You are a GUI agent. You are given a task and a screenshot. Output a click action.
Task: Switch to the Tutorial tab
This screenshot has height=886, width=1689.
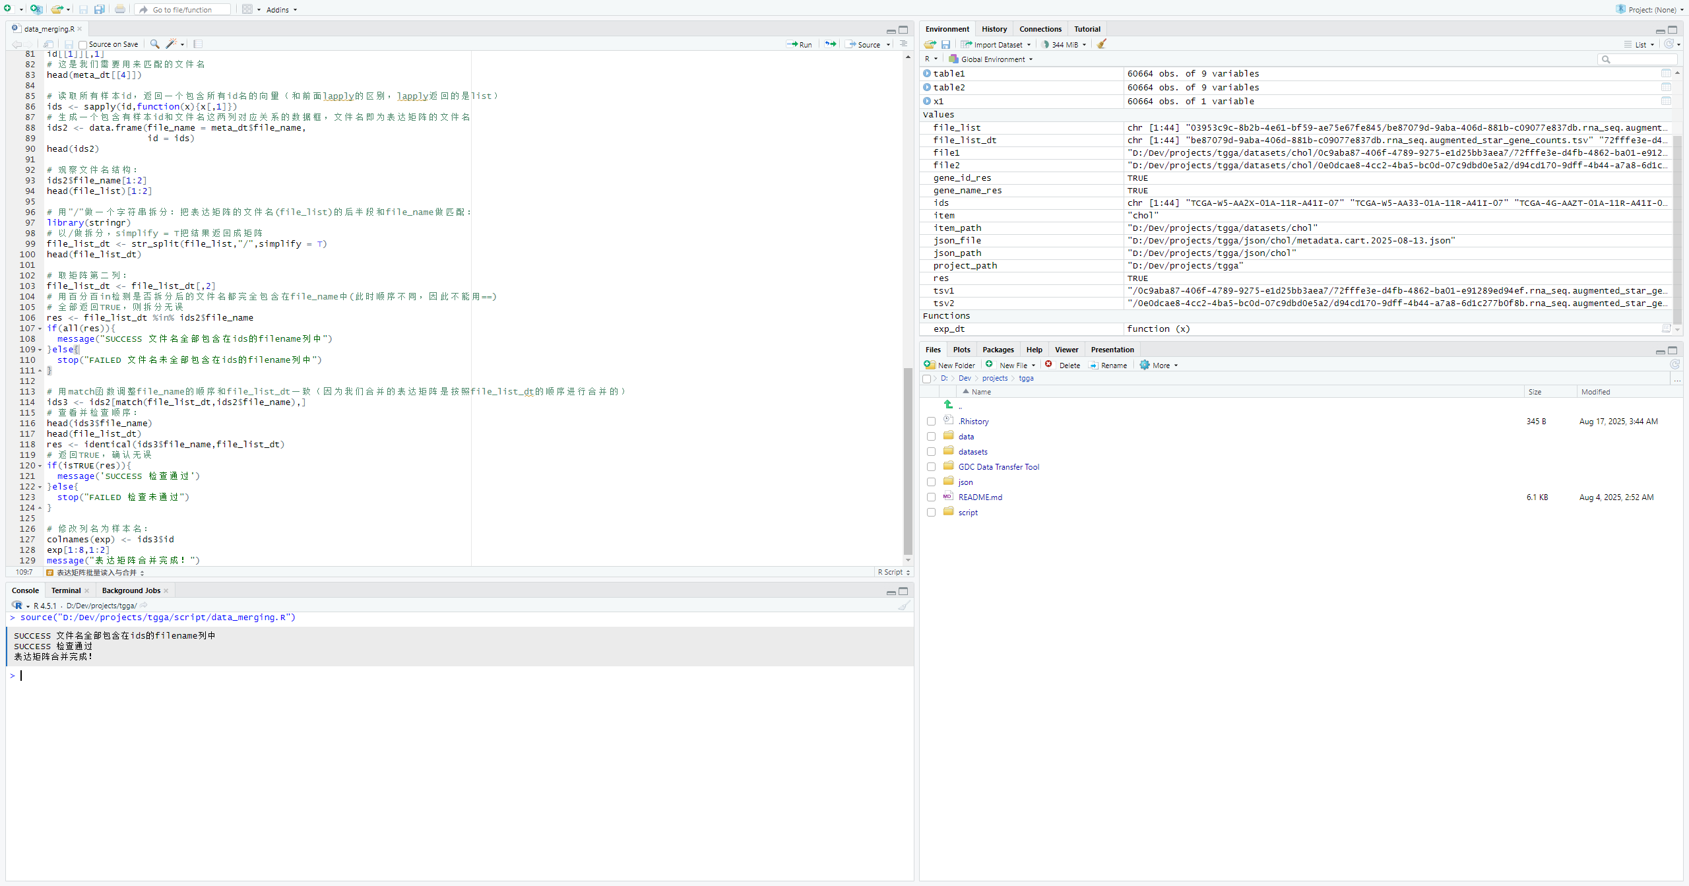(x=1087, y=29)
